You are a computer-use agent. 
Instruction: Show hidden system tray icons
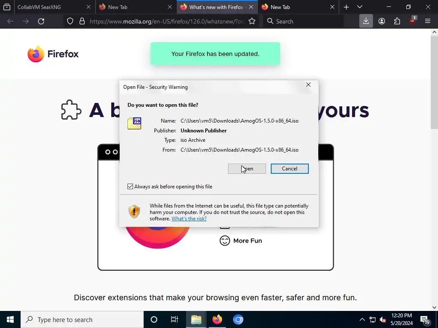pos(362,319)
